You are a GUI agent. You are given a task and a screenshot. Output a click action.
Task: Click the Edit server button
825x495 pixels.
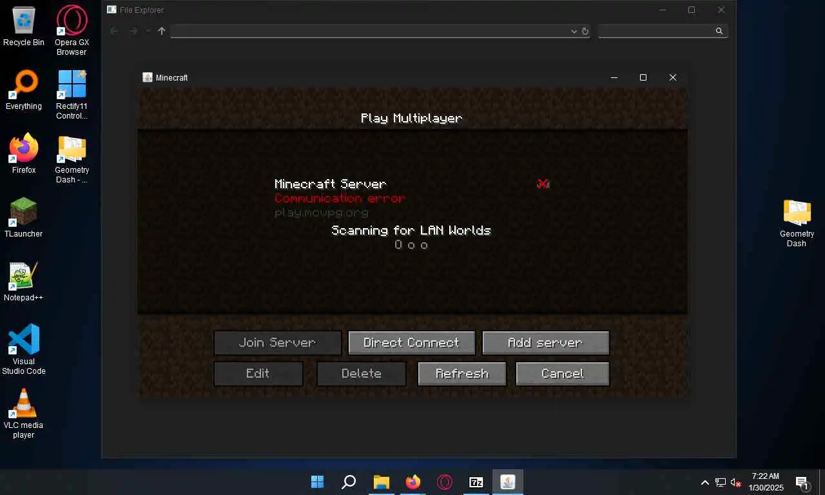coord(258,374)
